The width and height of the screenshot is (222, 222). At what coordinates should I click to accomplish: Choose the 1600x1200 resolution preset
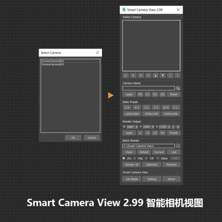(151, 114)
